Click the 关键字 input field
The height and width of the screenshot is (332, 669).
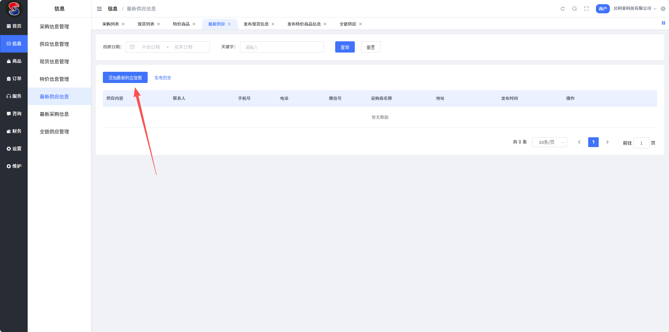point(282,47)
